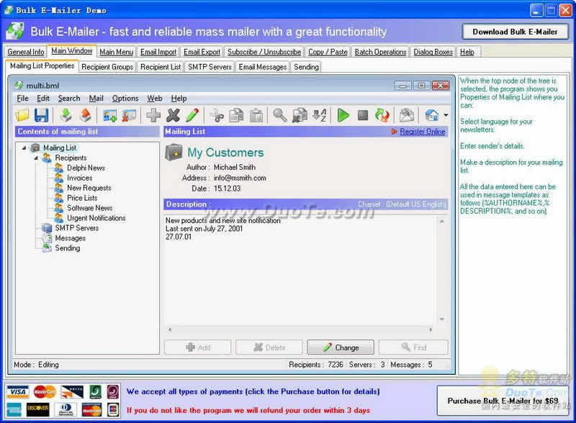Image resolution: width=576 pixels, height=423 pixels.
Task: Click description horizontal scrollbar right arrow
Action: pos(431,329)
